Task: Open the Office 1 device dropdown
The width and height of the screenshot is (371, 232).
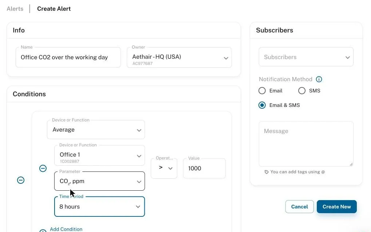Action: pos(99,156)
